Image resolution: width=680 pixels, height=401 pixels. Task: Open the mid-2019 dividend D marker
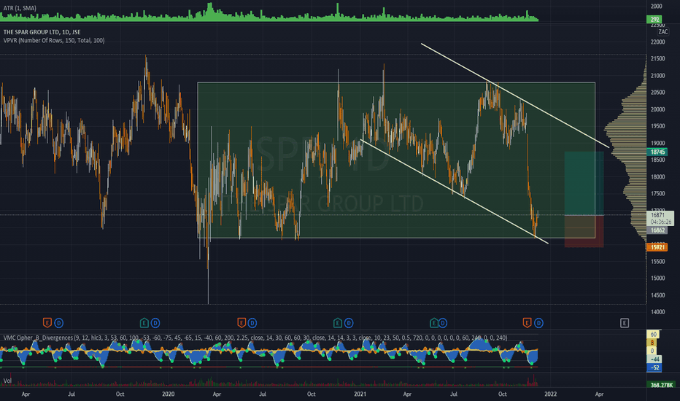58,322
